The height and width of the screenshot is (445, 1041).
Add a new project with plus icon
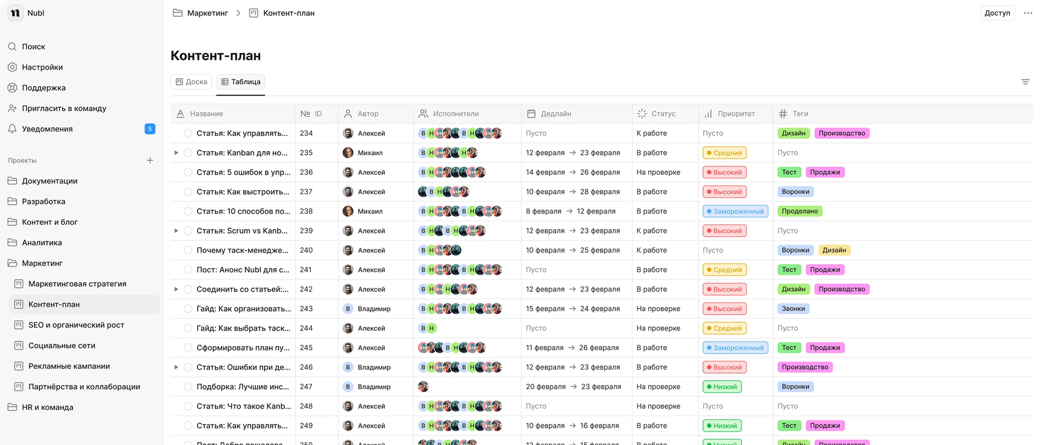pos(150,161)
